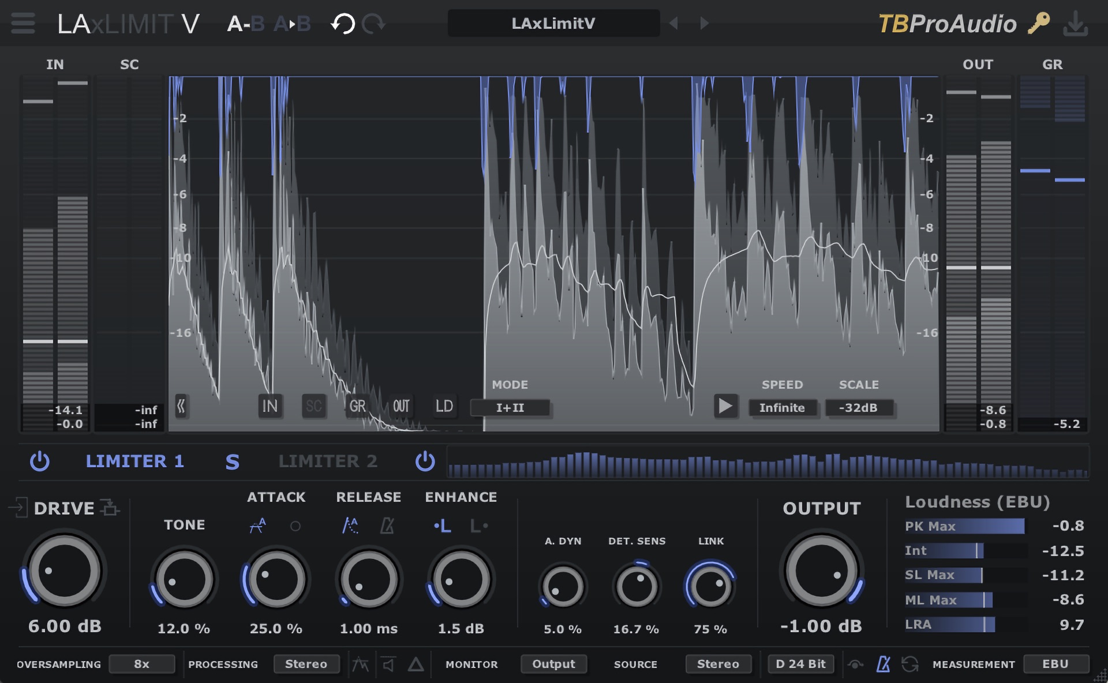
Task: Select the second enhance L mode
Action: pyautogui.click(x=479, y=526)
